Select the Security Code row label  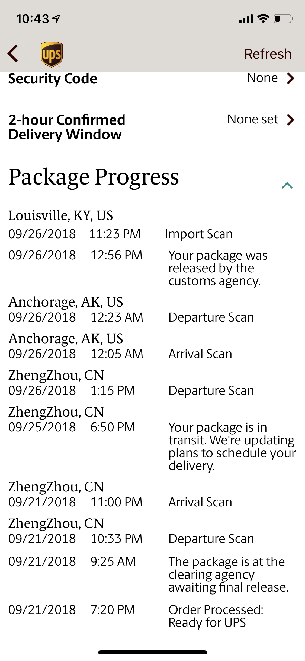53,79
